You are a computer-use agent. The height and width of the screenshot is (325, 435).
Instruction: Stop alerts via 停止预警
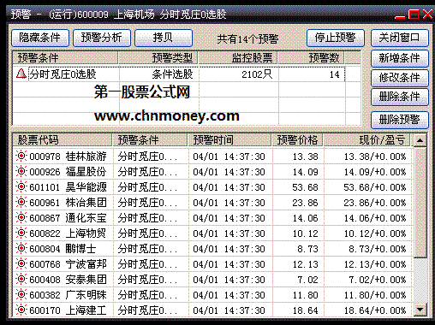click(x=336, y=38)
